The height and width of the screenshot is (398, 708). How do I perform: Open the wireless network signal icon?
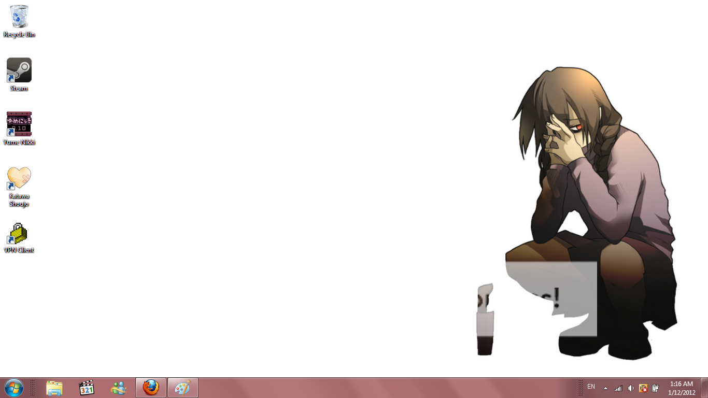[618, 388]
